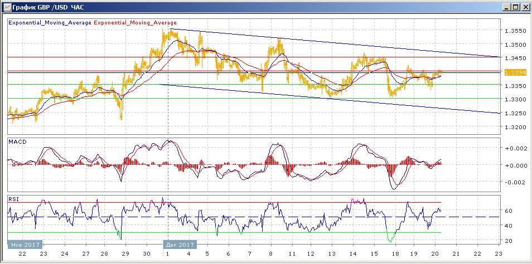Viewport: 532px width, 264px height.
Task: Maximize the GBP/USD chart window
Action: [x=516, y=7]
